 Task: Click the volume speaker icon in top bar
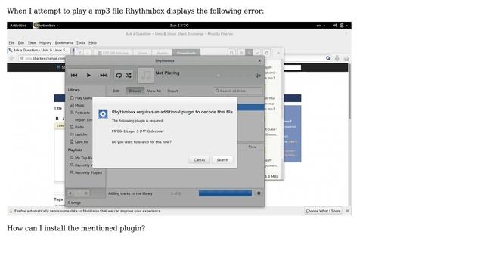(x=334, y=26)
